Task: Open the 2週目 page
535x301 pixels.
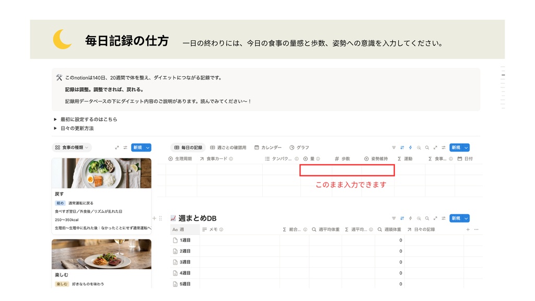Action: pos(185,251)
